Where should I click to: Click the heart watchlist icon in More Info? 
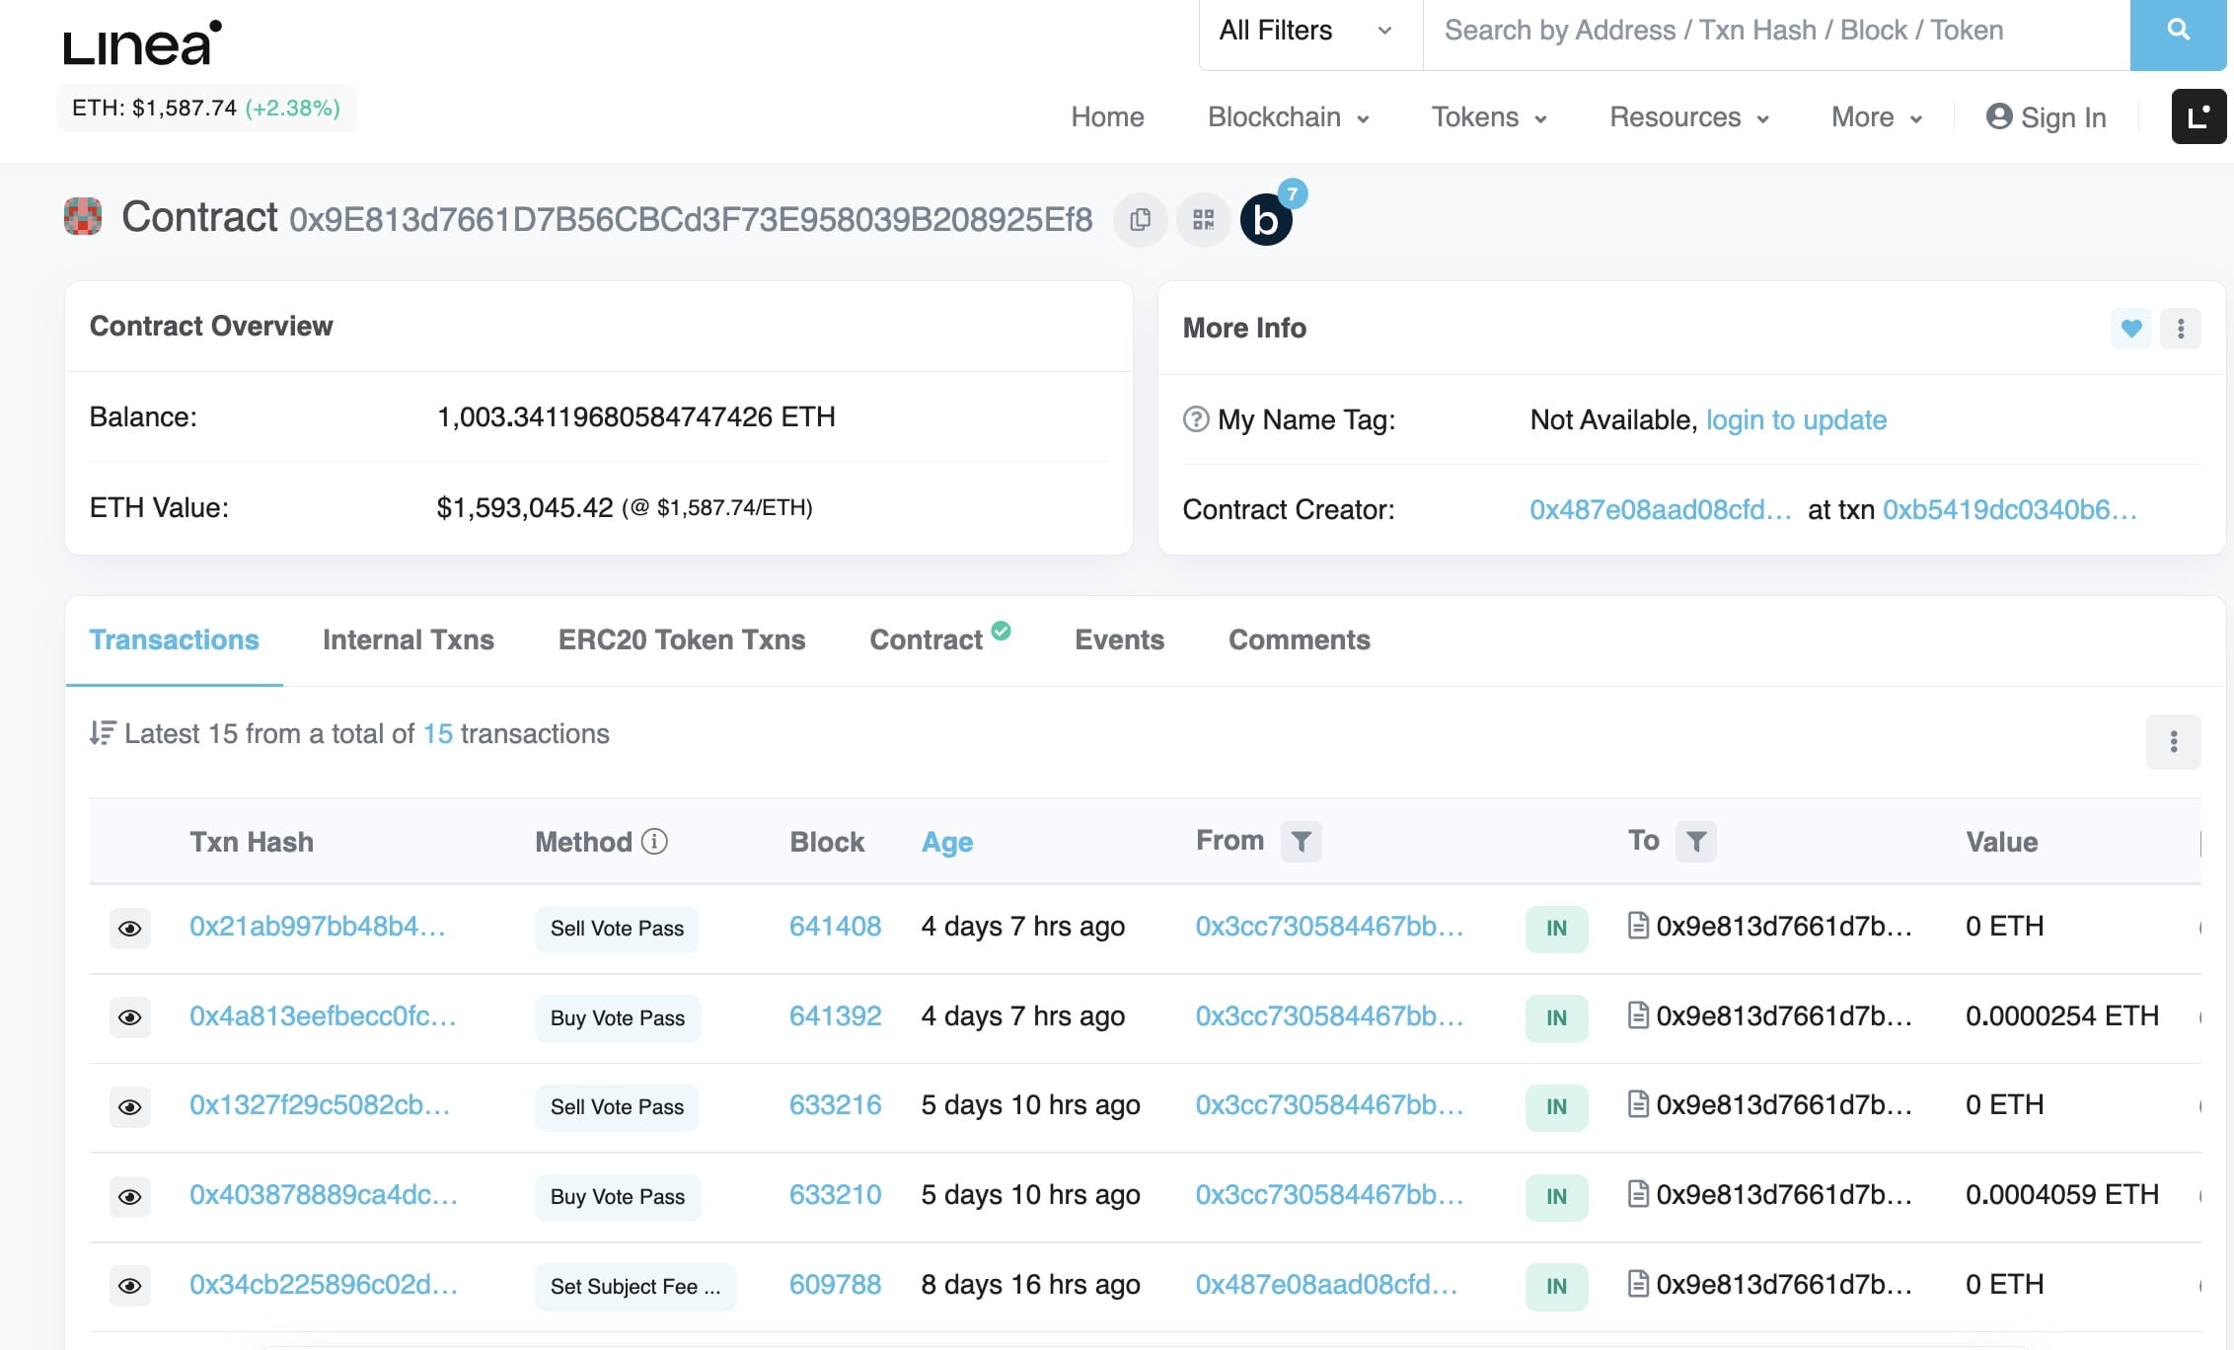pyautogui.click(x=2130, y=328)
